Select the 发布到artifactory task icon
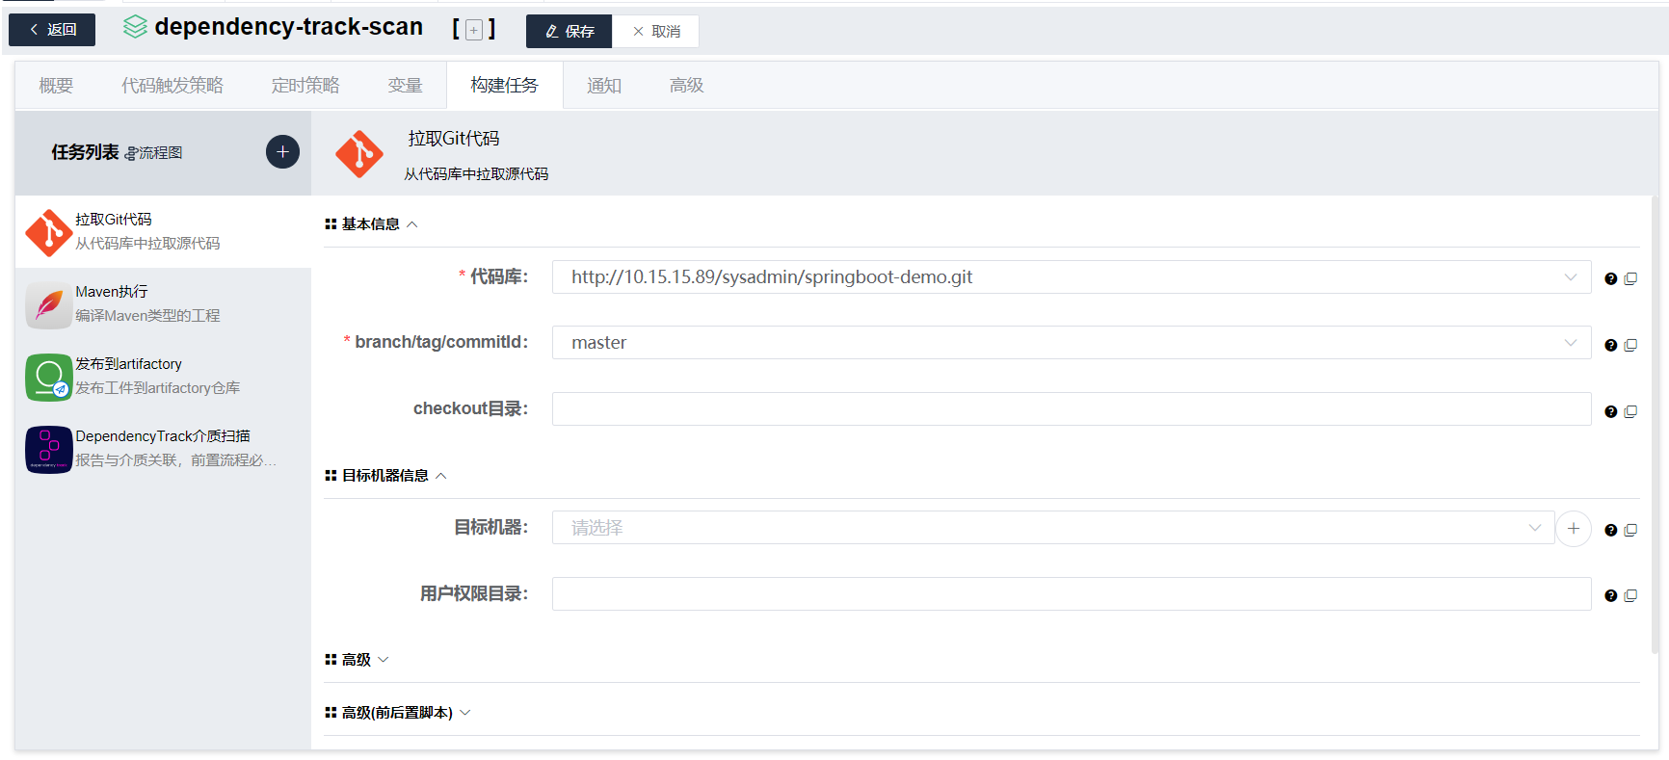Screen dimensions: 1669x760 click(x=48, y=377)
